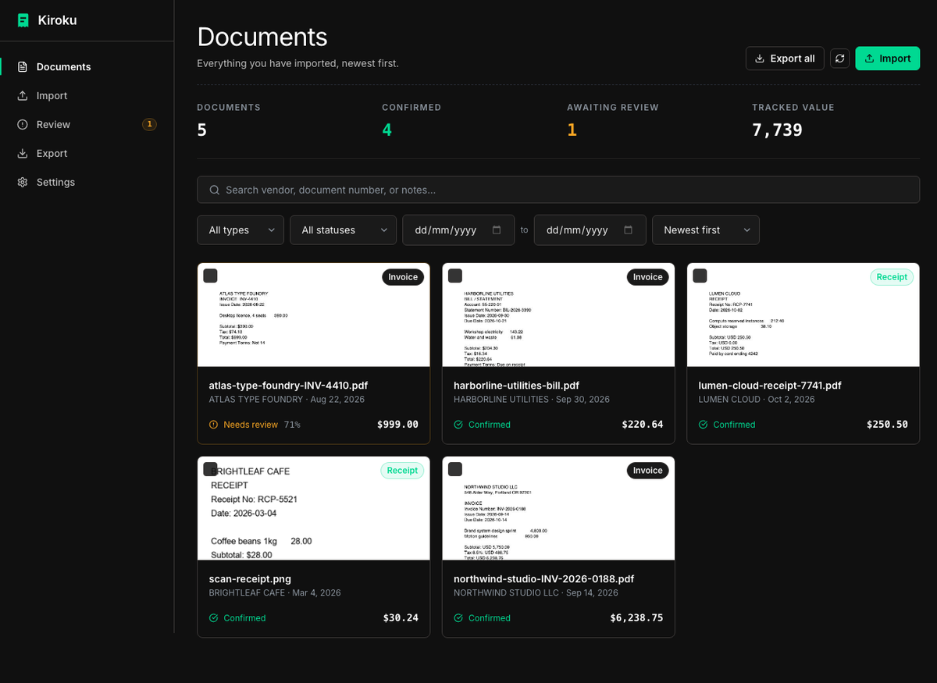Click the 71% confidence value
Screen dimensions: 937x683
coord(292,425)
